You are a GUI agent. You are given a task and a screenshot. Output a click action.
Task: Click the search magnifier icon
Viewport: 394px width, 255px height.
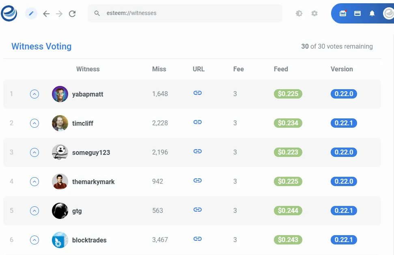(97, 13)
